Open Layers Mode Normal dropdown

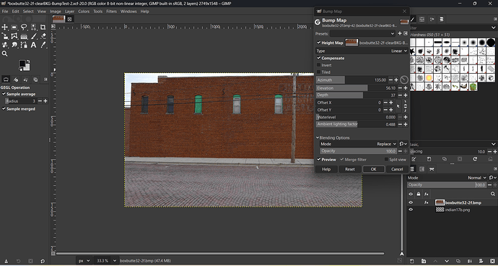tap(447, 178)
